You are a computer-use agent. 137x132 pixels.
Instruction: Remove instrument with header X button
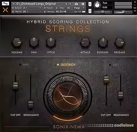[135, 2]
